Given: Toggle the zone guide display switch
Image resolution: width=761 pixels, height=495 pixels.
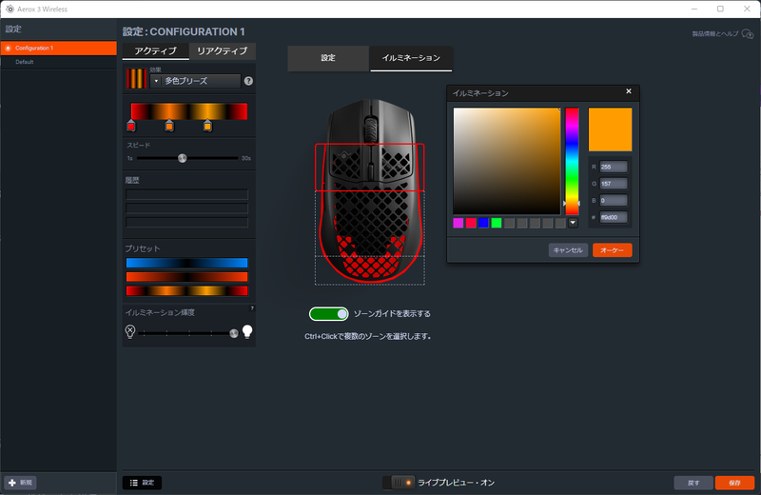Looking at the screenshot, I should pyautogui.click(x=328, y=314).
